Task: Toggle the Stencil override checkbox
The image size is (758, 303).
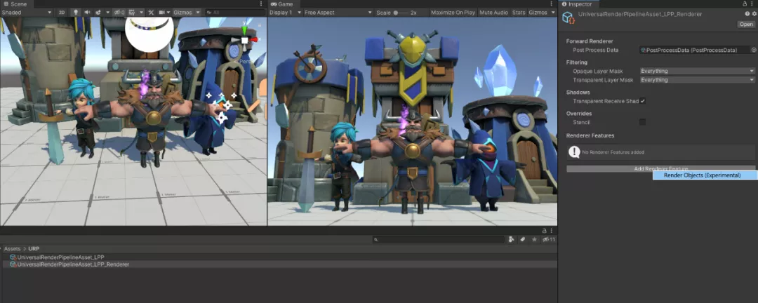Action: point(642,122)
